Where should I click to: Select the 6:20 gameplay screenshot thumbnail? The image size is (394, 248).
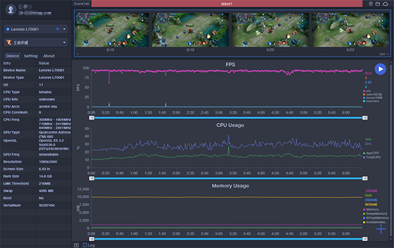coord(270,30)
